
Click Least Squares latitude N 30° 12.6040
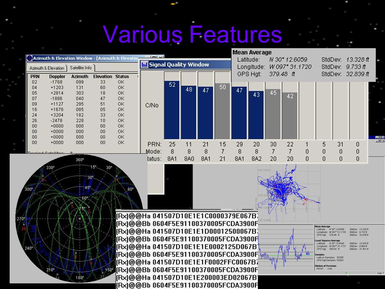point(337,243)
